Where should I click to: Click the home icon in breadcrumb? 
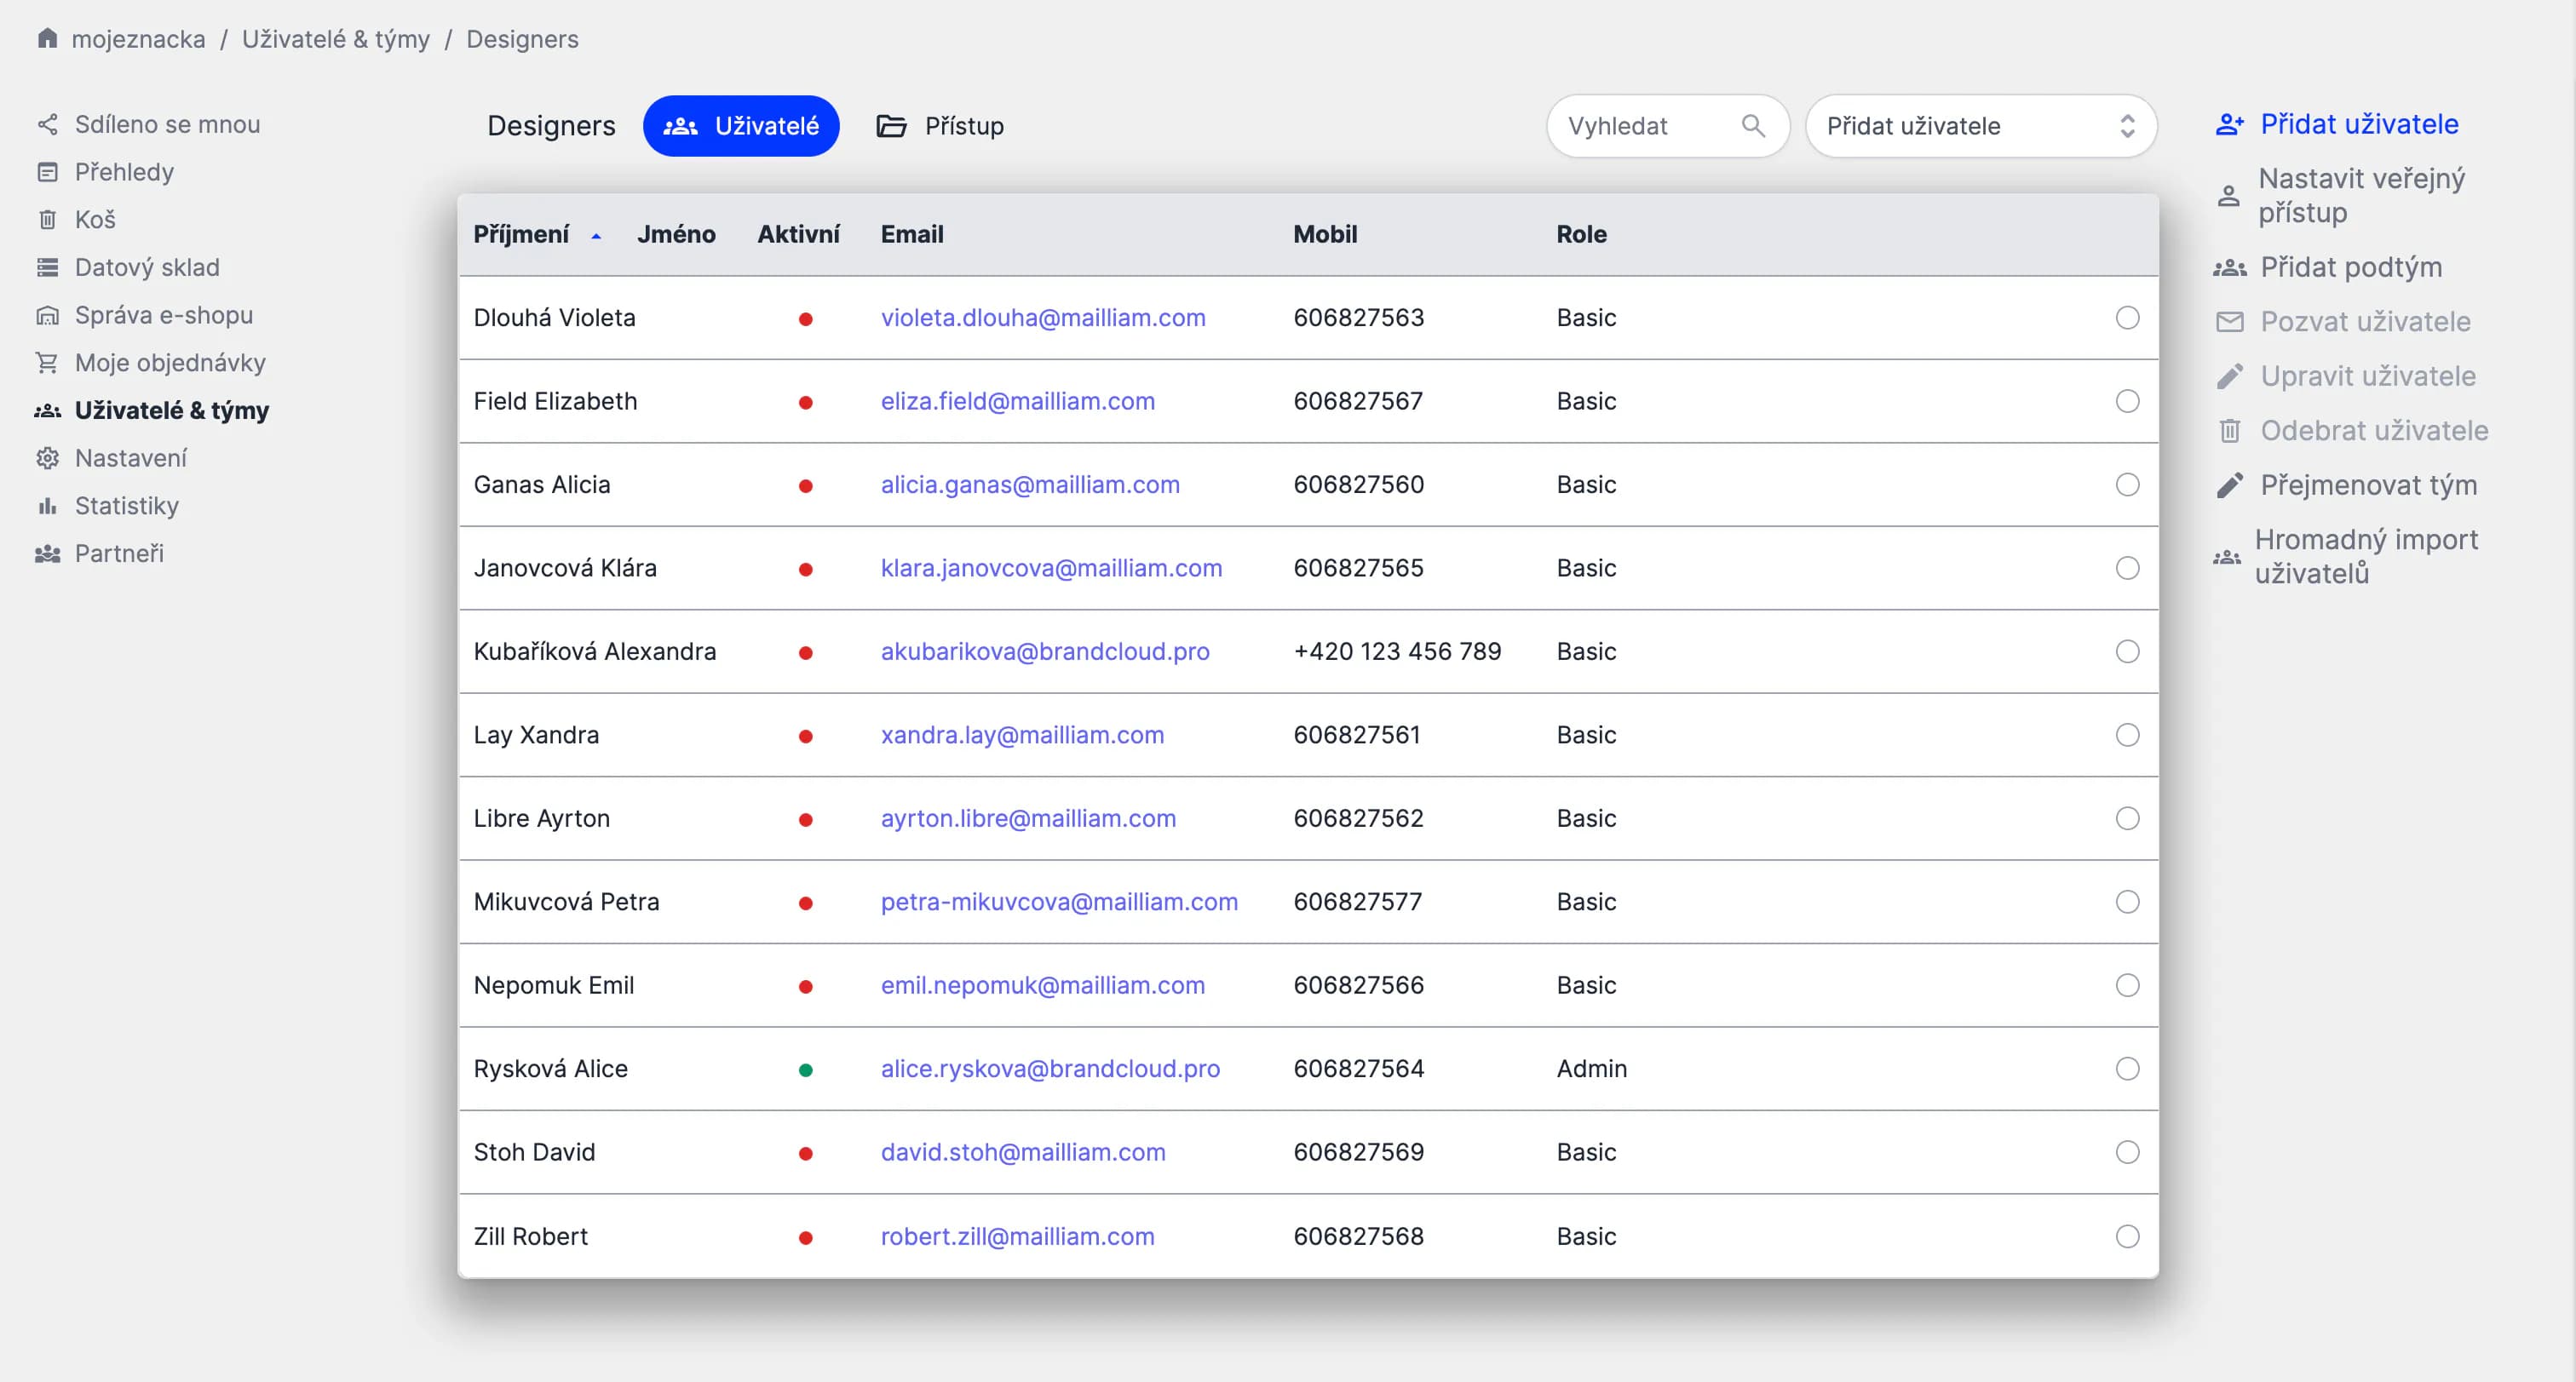click(47, 38)
